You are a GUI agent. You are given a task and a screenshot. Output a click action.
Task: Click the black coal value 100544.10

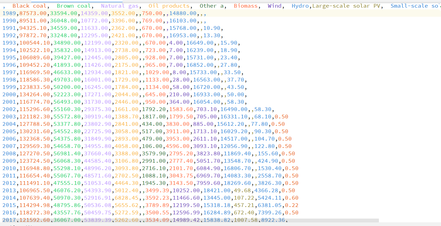[35, 43]
